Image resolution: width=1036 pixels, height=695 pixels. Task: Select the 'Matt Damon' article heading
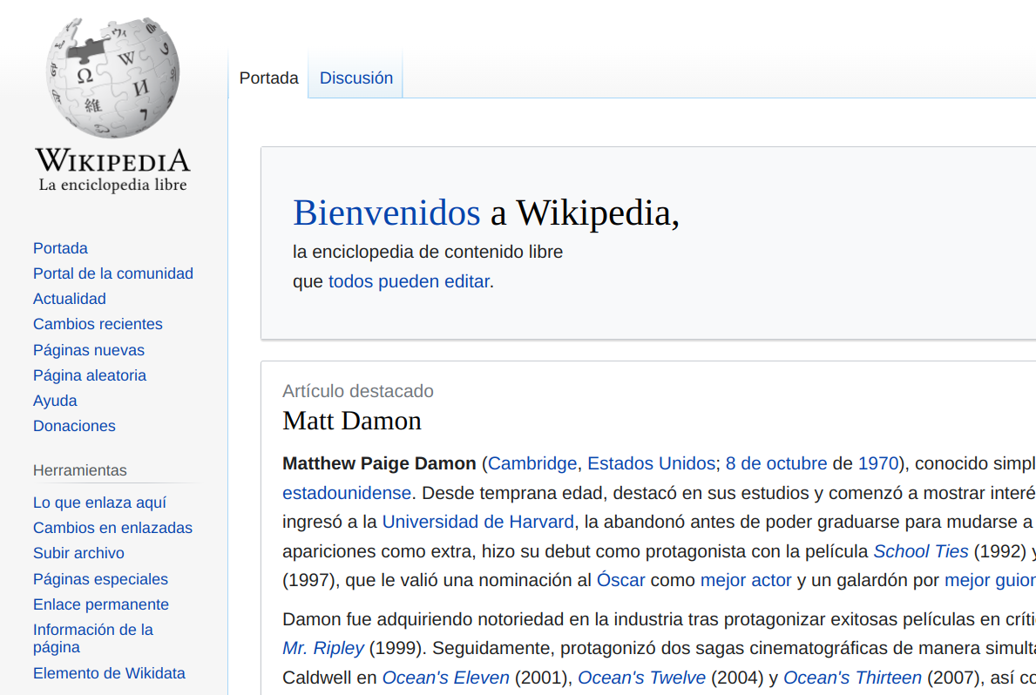352,422
